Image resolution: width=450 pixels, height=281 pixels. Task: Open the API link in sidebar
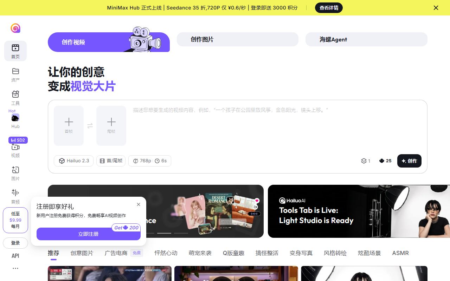tap(15, 256)
